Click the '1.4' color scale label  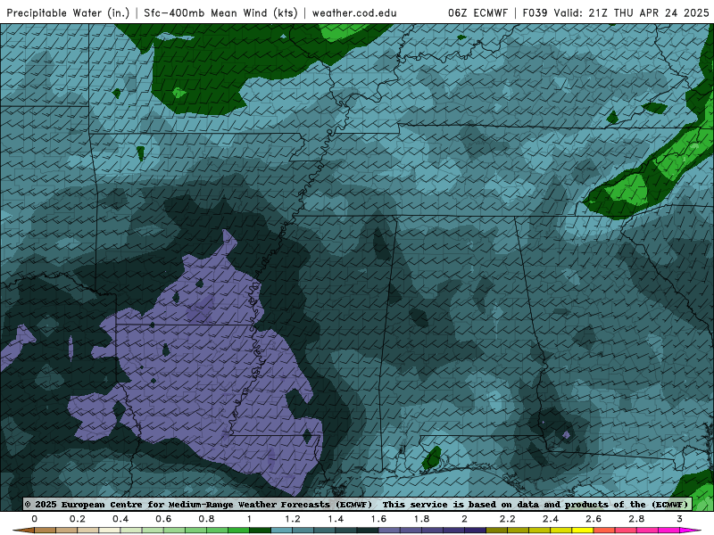pyautogui.click(x=336, y=519)
